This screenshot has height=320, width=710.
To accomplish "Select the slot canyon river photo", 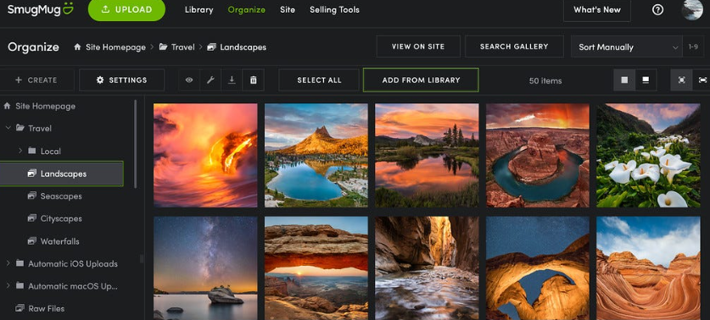I will 427,268.
